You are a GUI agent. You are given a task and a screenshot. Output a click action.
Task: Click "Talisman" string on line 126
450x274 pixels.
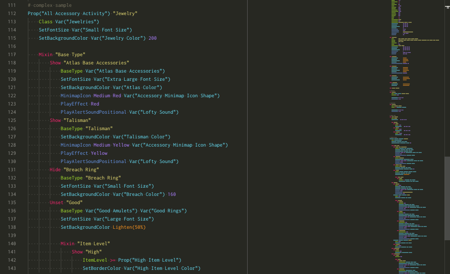tap(99, 128)
